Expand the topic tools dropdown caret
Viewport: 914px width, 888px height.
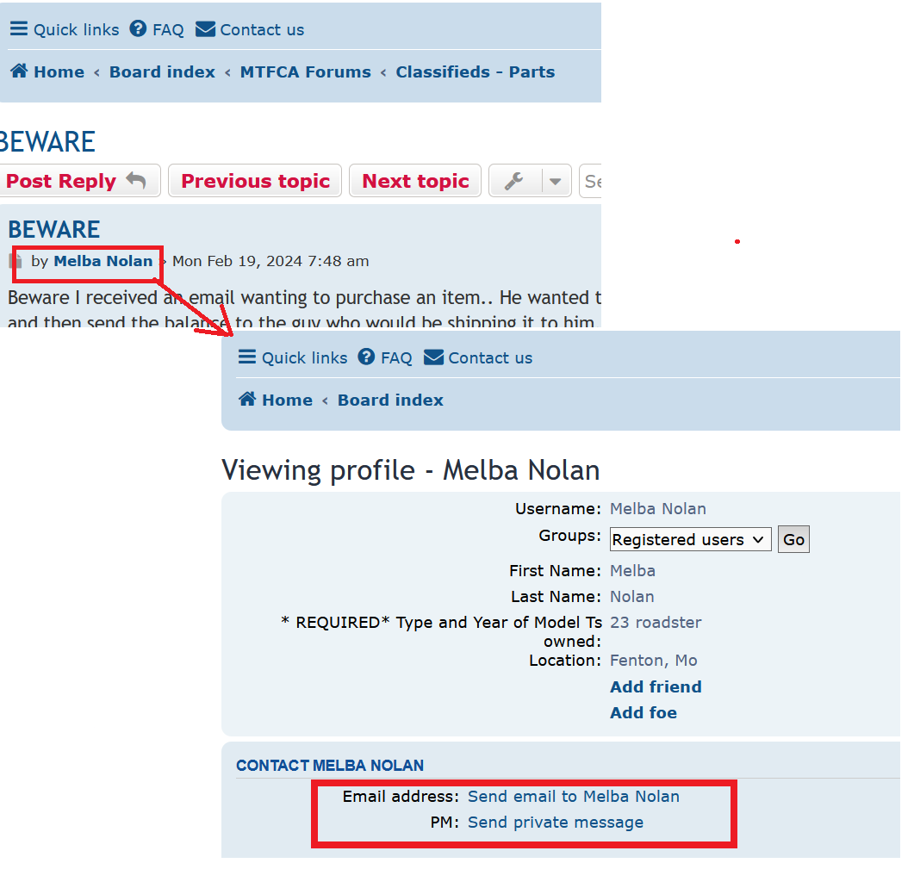(556, 181)
